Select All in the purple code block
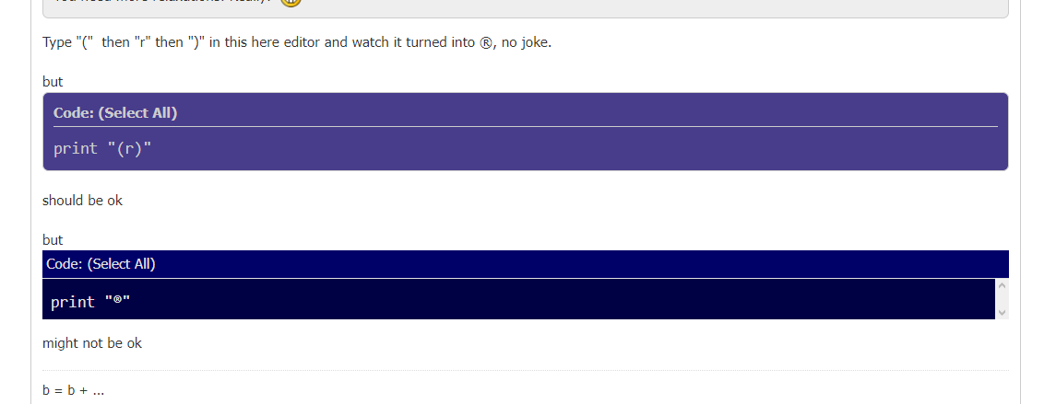Viewport: 1056px width, 404px height. pos(137,113)
